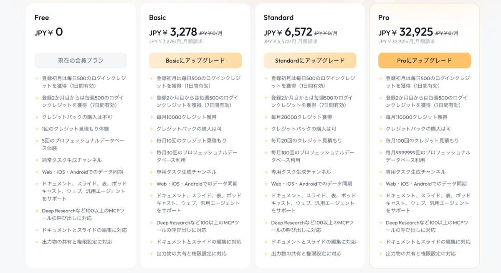Click the Proにアップグレード button

425,61
